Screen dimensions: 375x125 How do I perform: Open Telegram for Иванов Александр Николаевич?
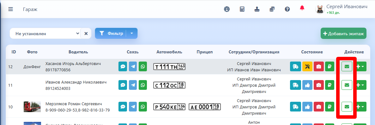(133, 85)
